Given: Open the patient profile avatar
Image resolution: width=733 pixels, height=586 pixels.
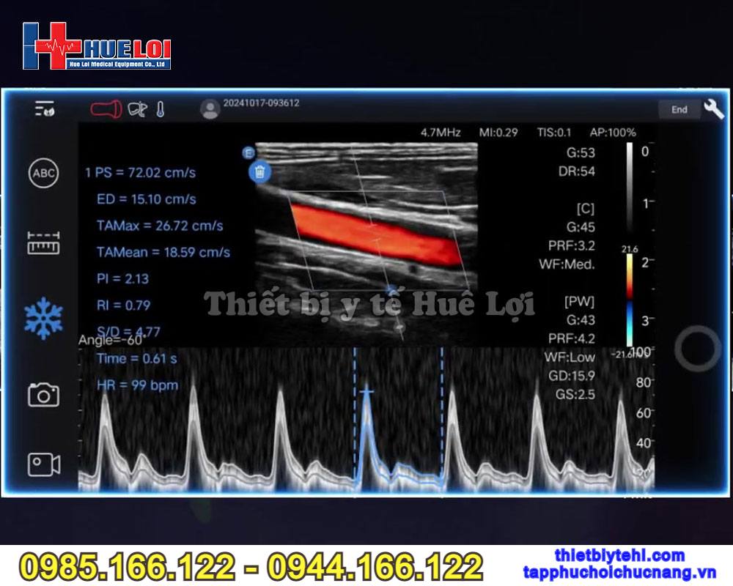Looking at the screenshot, I should (210, 109).
